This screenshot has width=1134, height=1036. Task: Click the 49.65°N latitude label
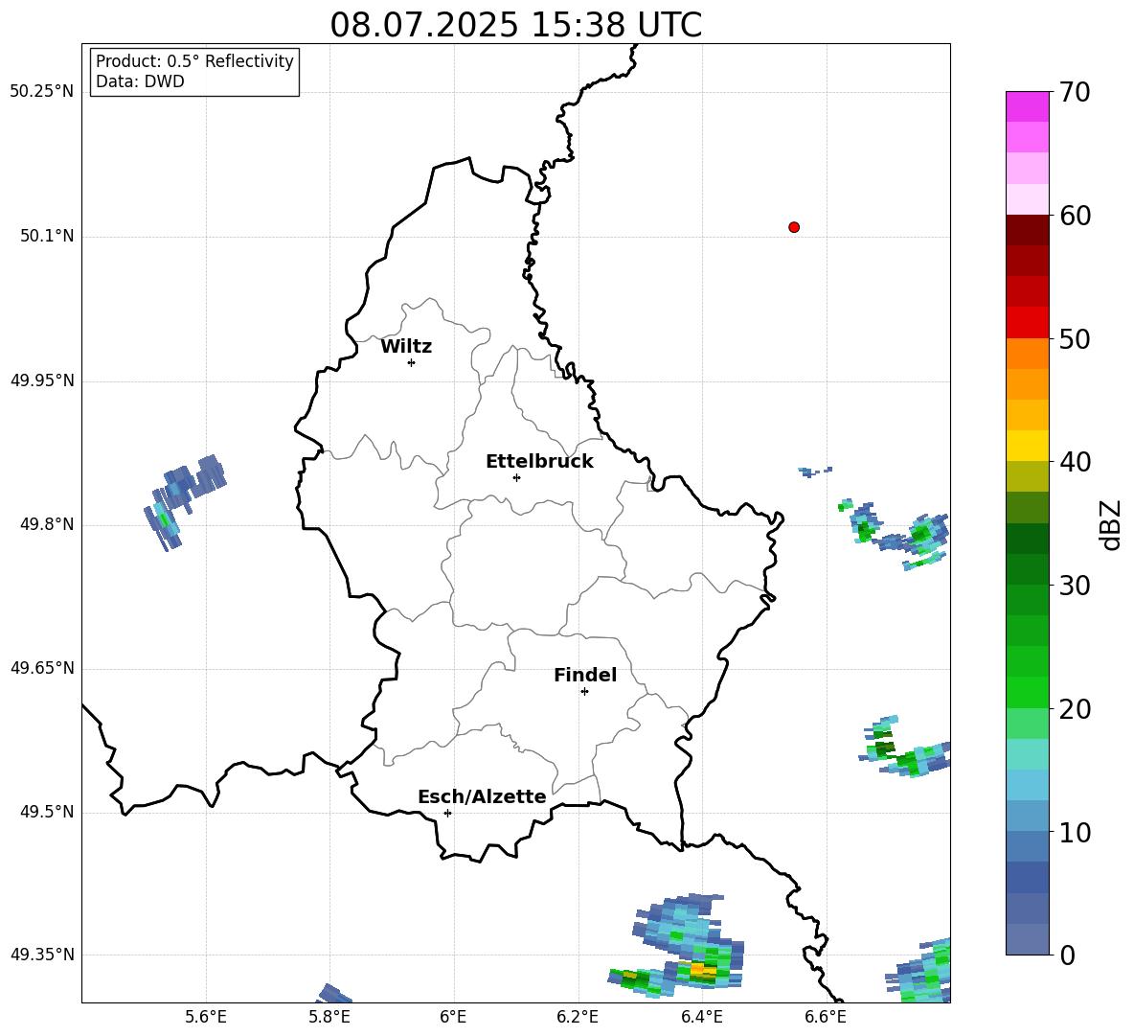pos(42,668)
